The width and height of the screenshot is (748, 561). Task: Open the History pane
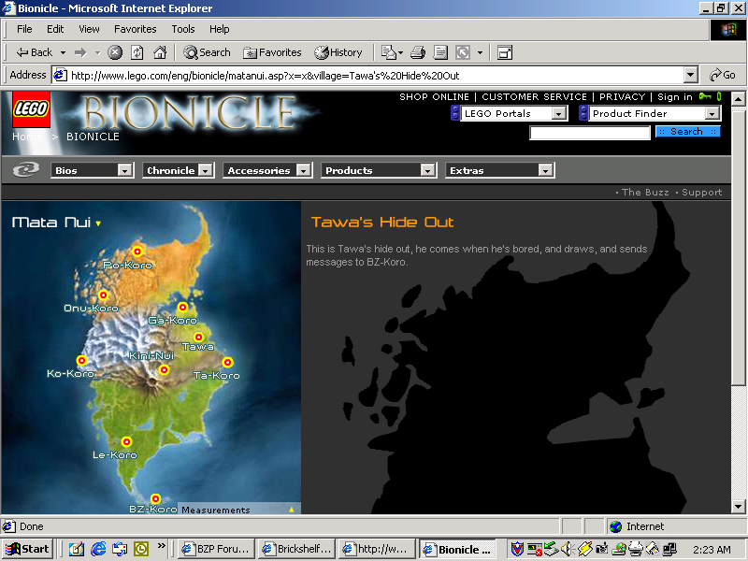point(338,52)
